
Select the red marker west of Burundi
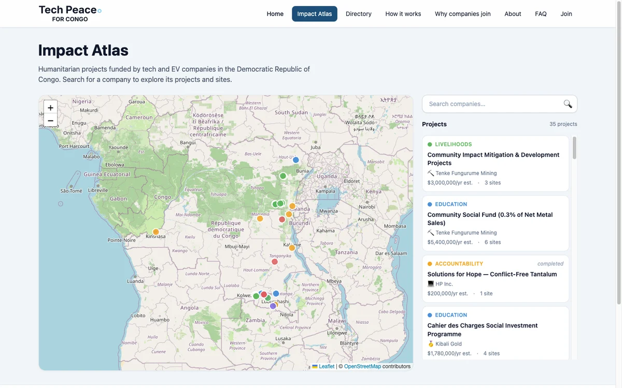282,219
